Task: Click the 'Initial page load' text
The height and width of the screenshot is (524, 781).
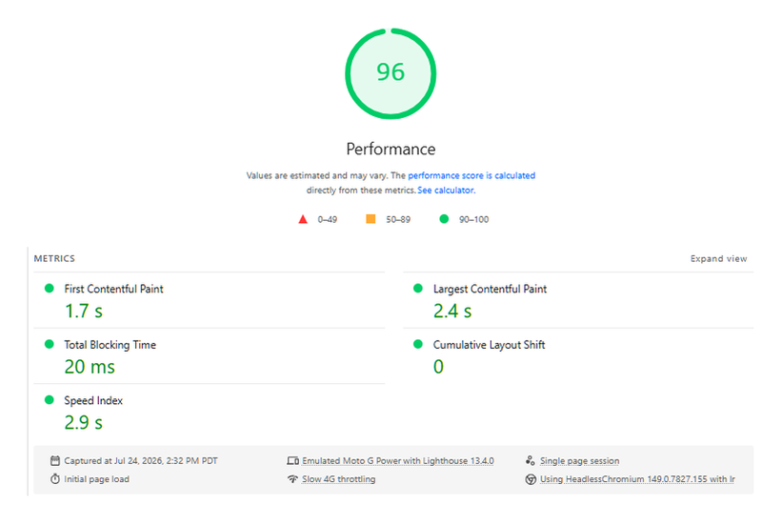Action: [96, 479]
